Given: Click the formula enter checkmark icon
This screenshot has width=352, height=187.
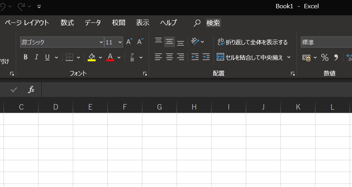Looking at the screenshot, I should point(14,90).
